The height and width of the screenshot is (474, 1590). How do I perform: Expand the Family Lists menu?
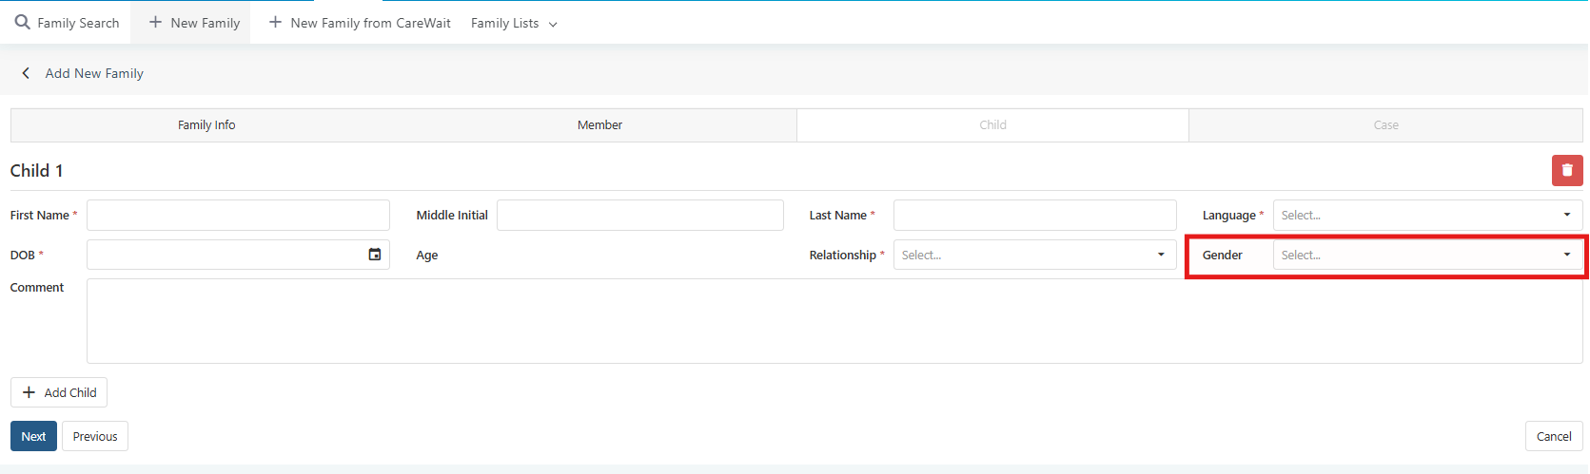[514, 23]
